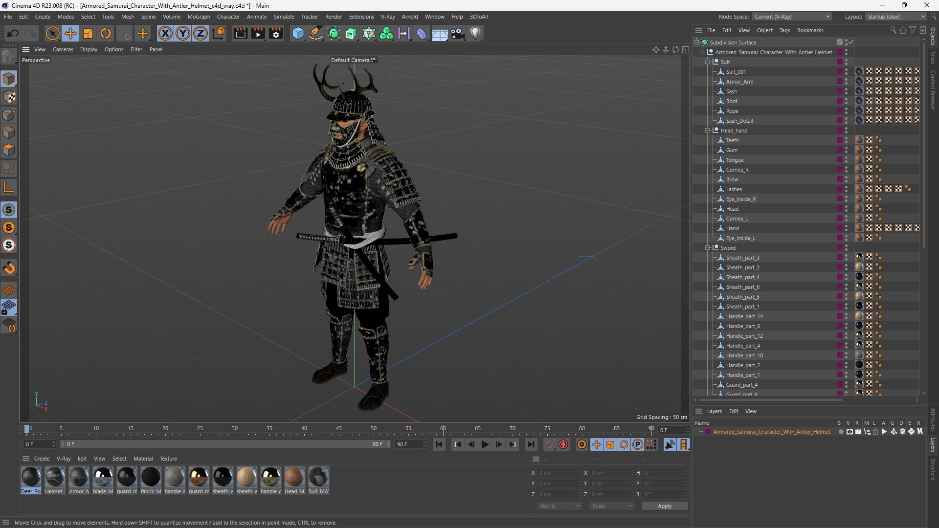Select the Rotate tool
Screen dimensions: 939x528
coord(106,33)
